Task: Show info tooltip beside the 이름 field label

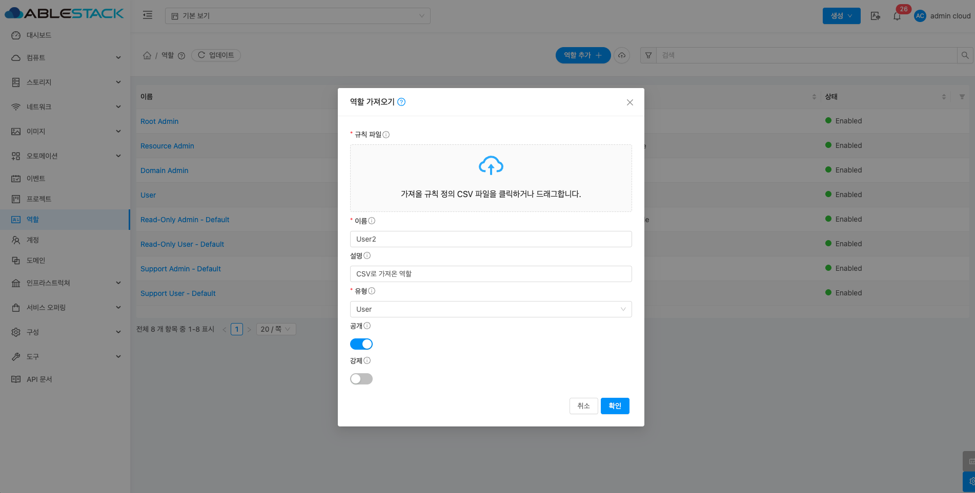Action: pos(372,221)
